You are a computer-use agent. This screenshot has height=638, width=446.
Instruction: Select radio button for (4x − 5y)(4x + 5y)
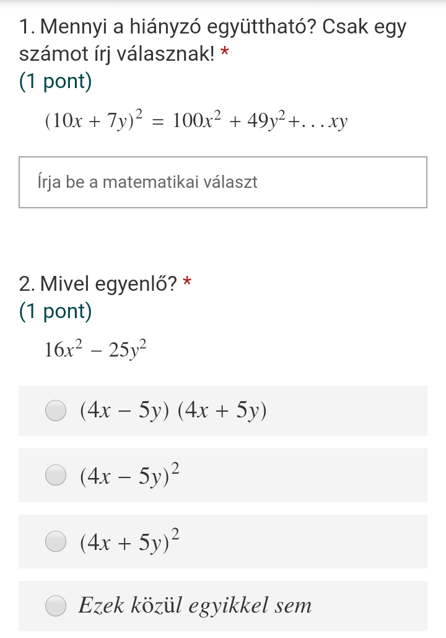coord(56,410)
